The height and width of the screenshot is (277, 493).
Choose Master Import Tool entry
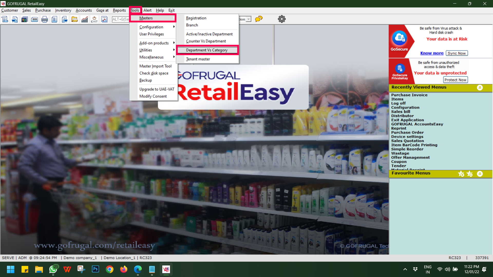click(x=155, y=66)
